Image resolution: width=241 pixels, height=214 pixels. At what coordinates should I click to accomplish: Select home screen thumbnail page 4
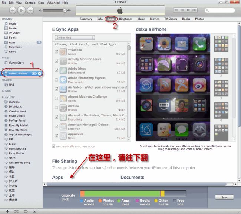pyautogui.click(x=221, y=111)
